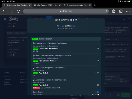Image resolution: width=132 pixels, height=99 pixels.
Task: Check the battery indicator in status bar
Action: click(129, 1)
